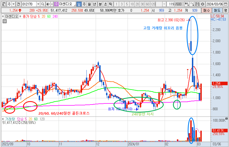Click the magenta 240 moving average label
This screenshot has width=229, height=147.
[55, 17]
